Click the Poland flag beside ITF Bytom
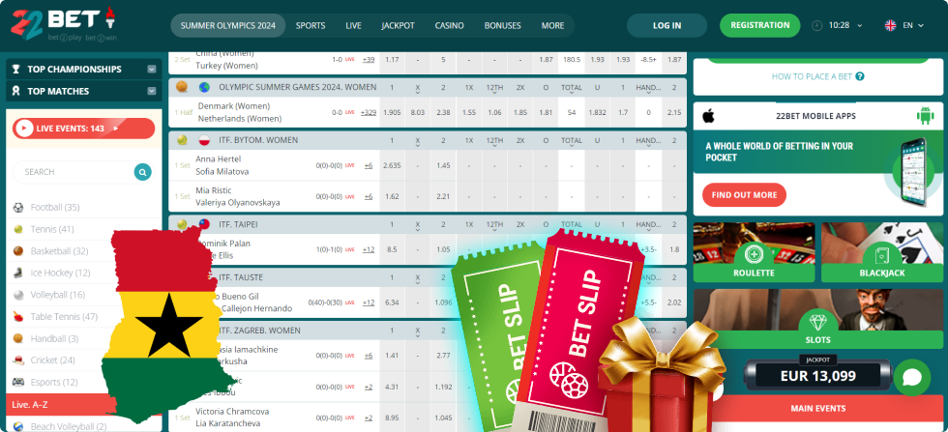The image size is (948, 432). tap(204, 140)
